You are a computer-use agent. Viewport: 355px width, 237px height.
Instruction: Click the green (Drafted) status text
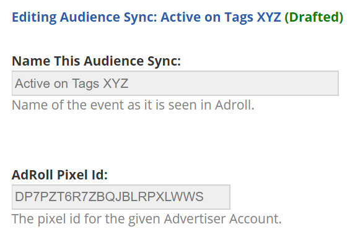(313, 17)
